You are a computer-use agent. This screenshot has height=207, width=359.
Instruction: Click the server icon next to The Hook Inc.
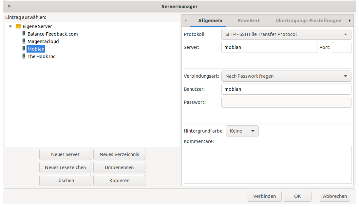pyautogui.click(x=24, y=56)
